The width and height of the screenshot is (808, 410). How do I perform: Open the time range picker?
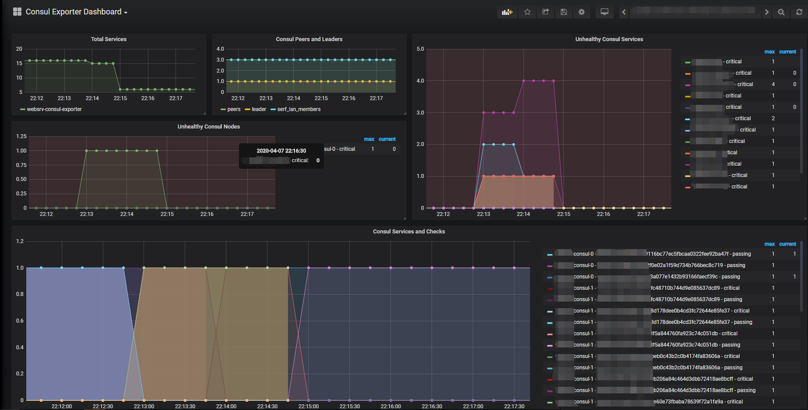695,12
